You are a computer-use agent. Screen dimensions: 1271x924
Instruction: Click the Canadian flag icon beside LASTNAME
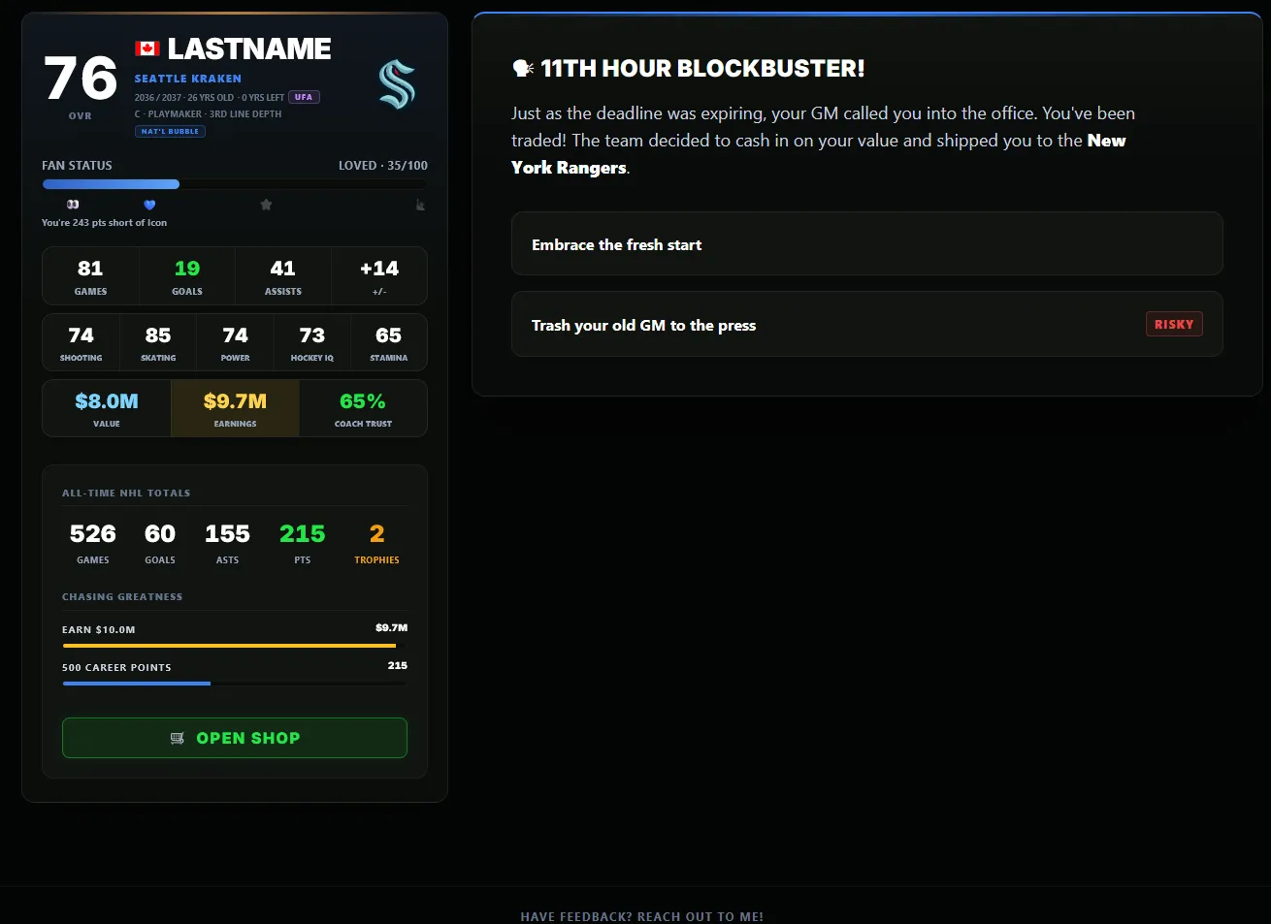[x=147, y=48]
